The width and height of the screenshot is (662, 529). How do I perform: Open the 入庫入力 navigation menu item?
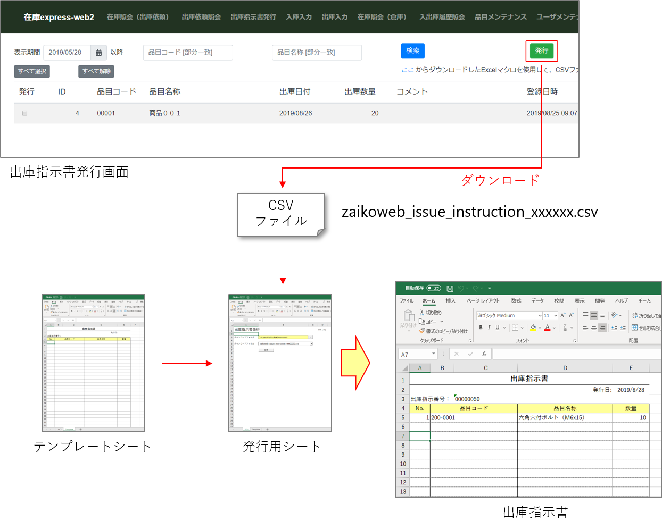coord(299,17)
